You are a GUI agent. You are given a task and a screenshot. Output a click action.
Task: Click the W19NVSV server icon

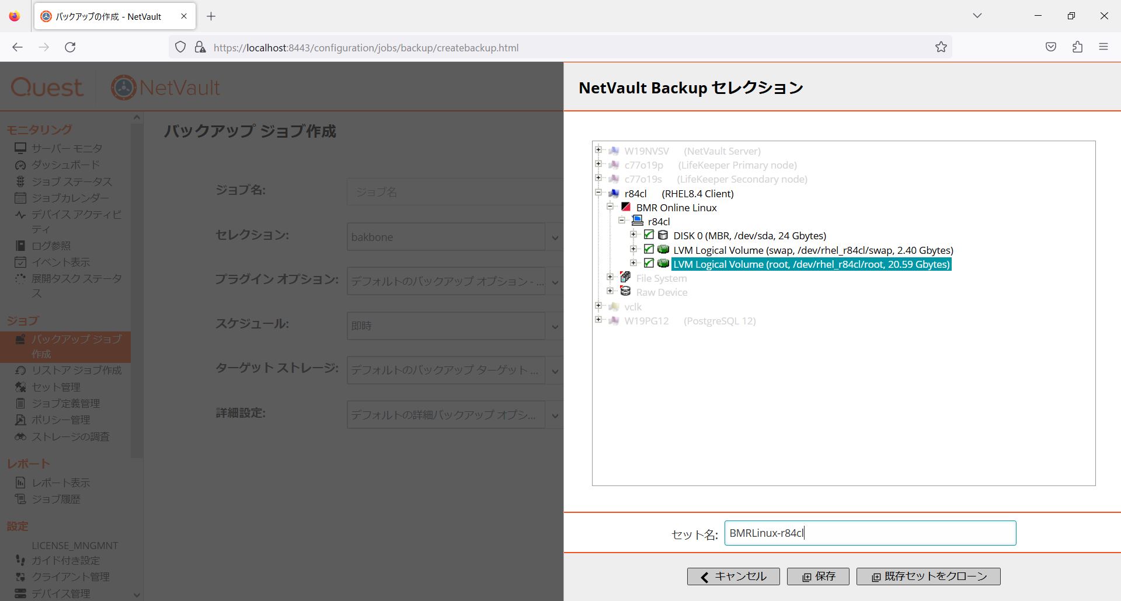click(x=614, y=151)
